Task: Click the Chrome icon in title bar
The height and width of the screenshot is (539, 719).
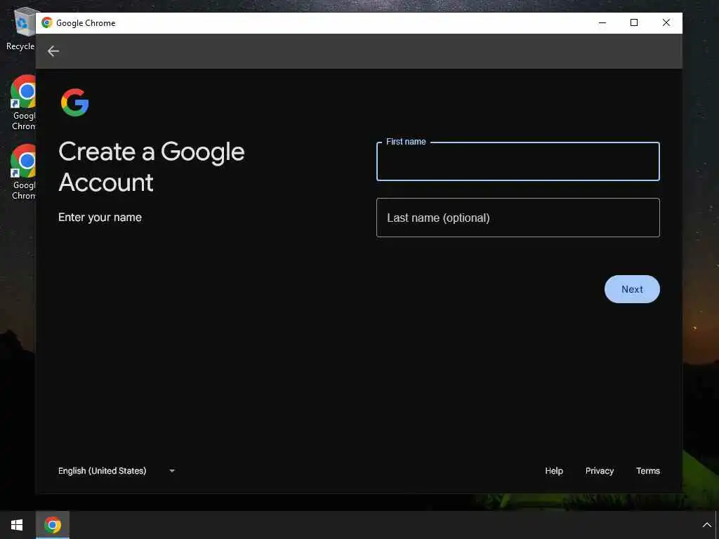Action: (47, 22)
